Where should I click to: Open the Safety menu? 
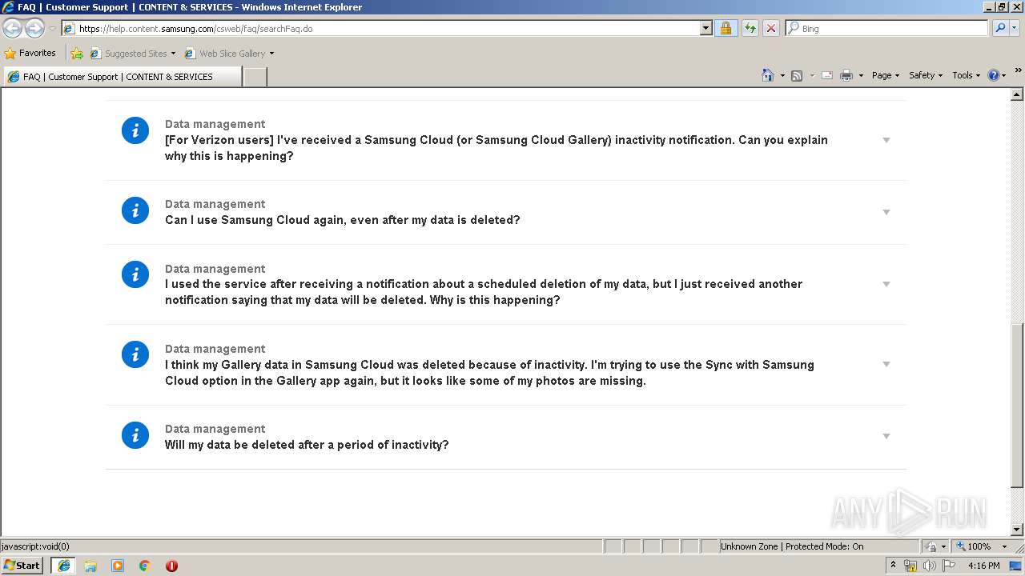[926, 75]
